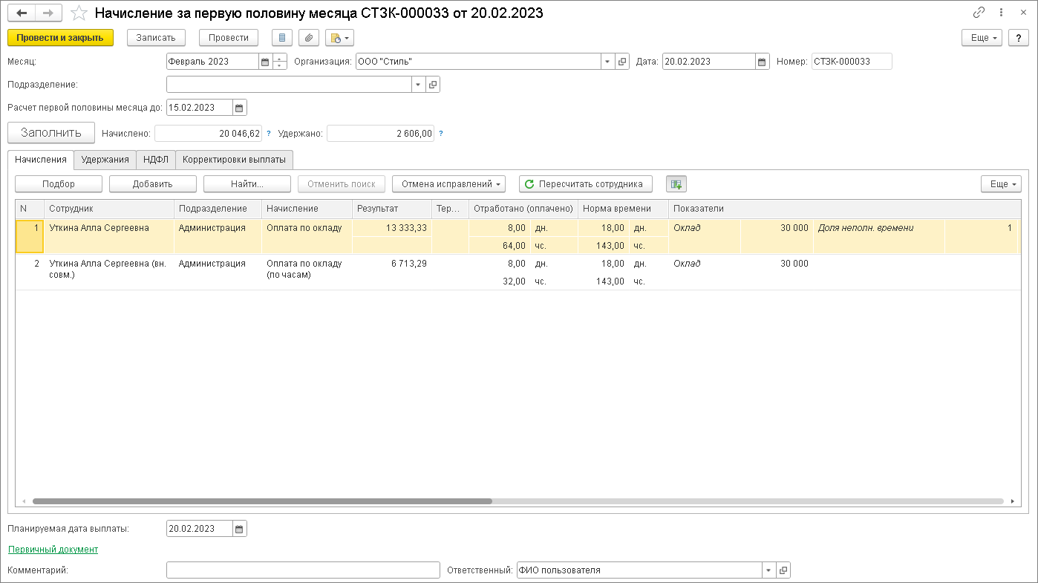This screenshot has width=1038, height=583.
Task: Click the Найти... button
Action: (x=247, y=184)
